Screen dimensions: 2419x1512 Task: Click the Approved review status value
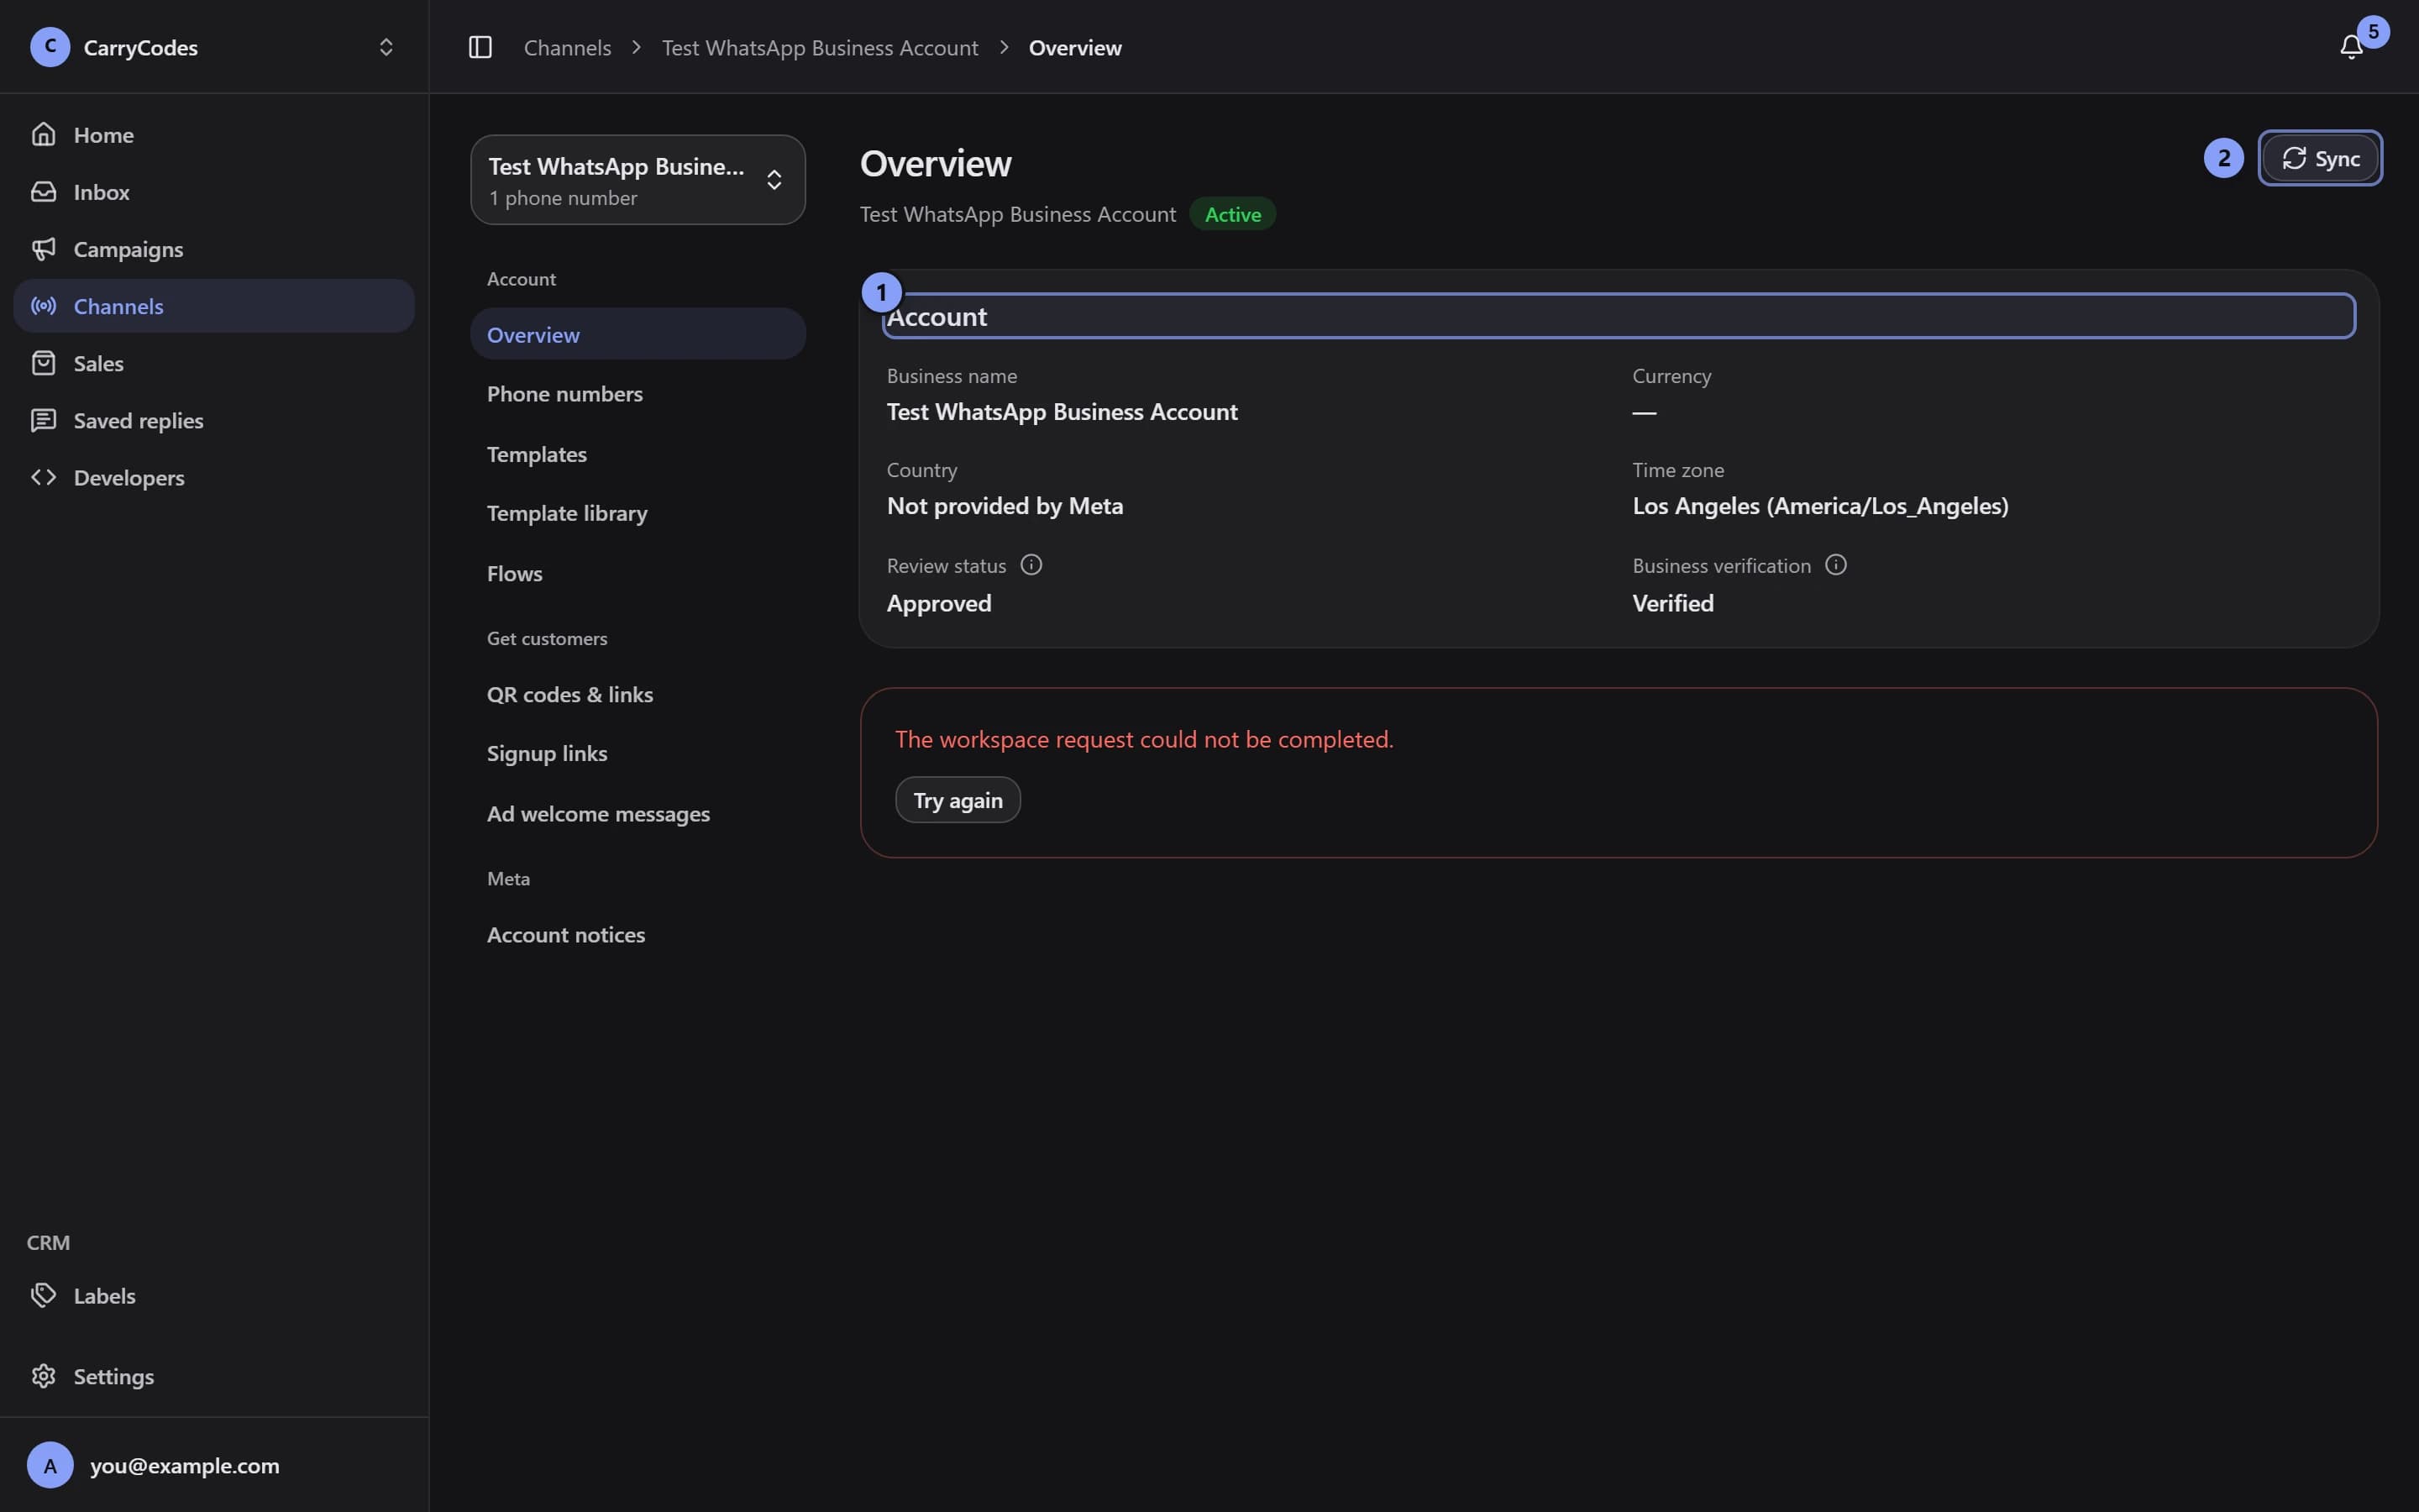click(x=938, y=603)
